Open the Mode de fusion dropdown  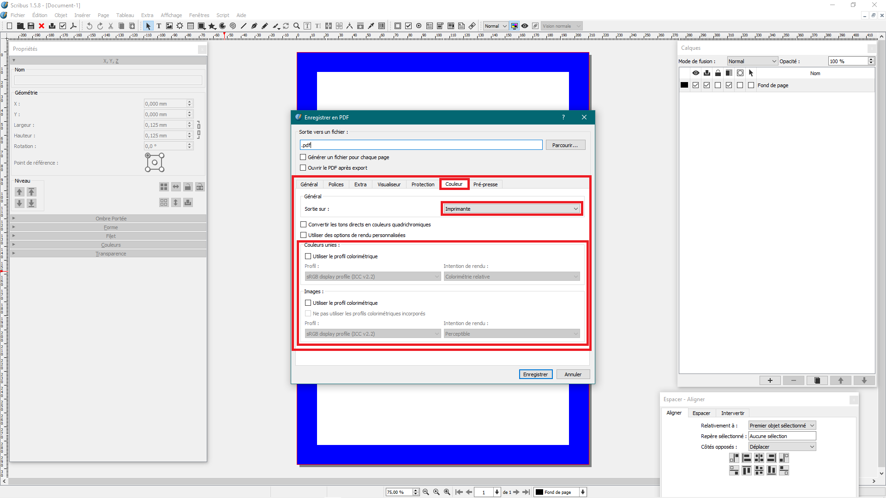tap(753, 61)
